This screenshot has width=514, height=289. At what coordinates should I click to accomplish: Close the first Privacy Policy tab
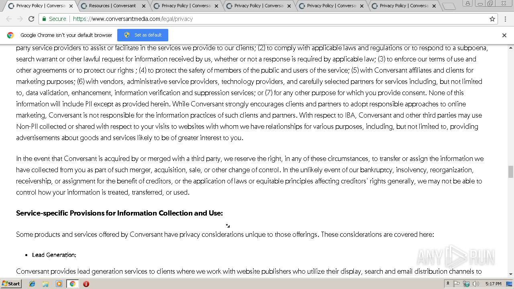point(71,6)
